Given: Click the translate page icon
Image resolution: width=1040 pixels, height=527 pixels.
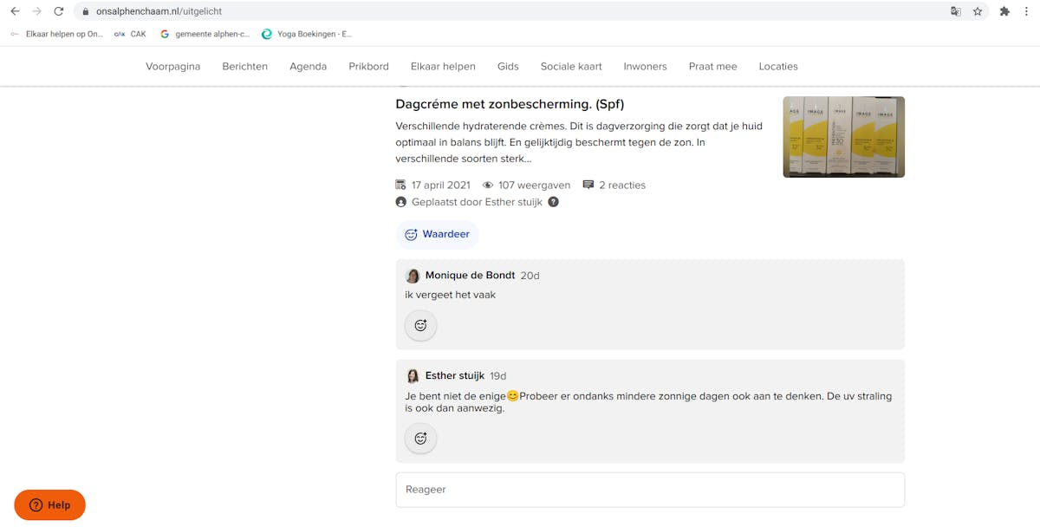Looking at the screenshot, I should (x=955, y=11).
